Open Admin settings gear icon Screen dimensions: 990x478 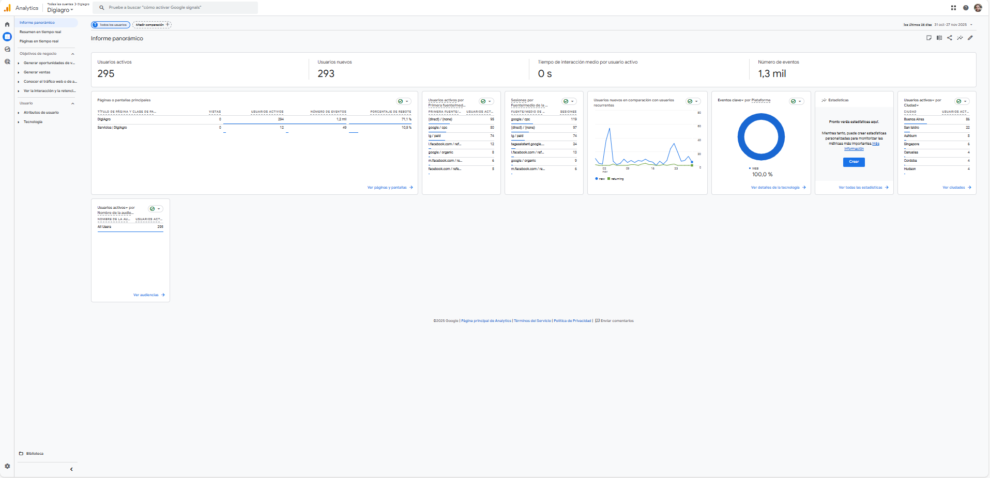point(7,466)
